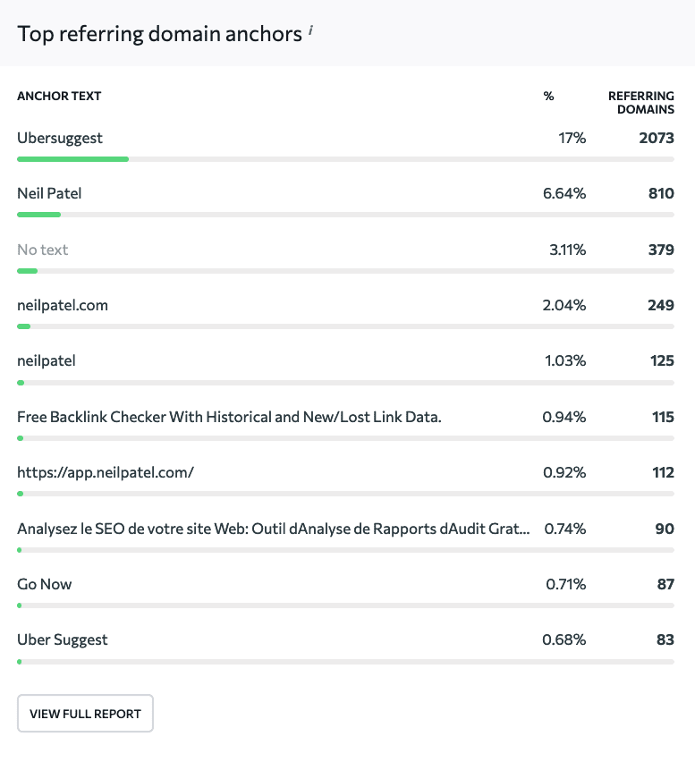Click the Ubersuggest percentage progress bar
The image size is (695, 762).
point(72,158)
